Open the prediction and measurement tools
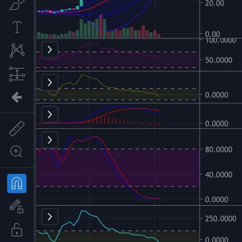The width and height of the screenshot is (242, 242). (x=17, y=74)
